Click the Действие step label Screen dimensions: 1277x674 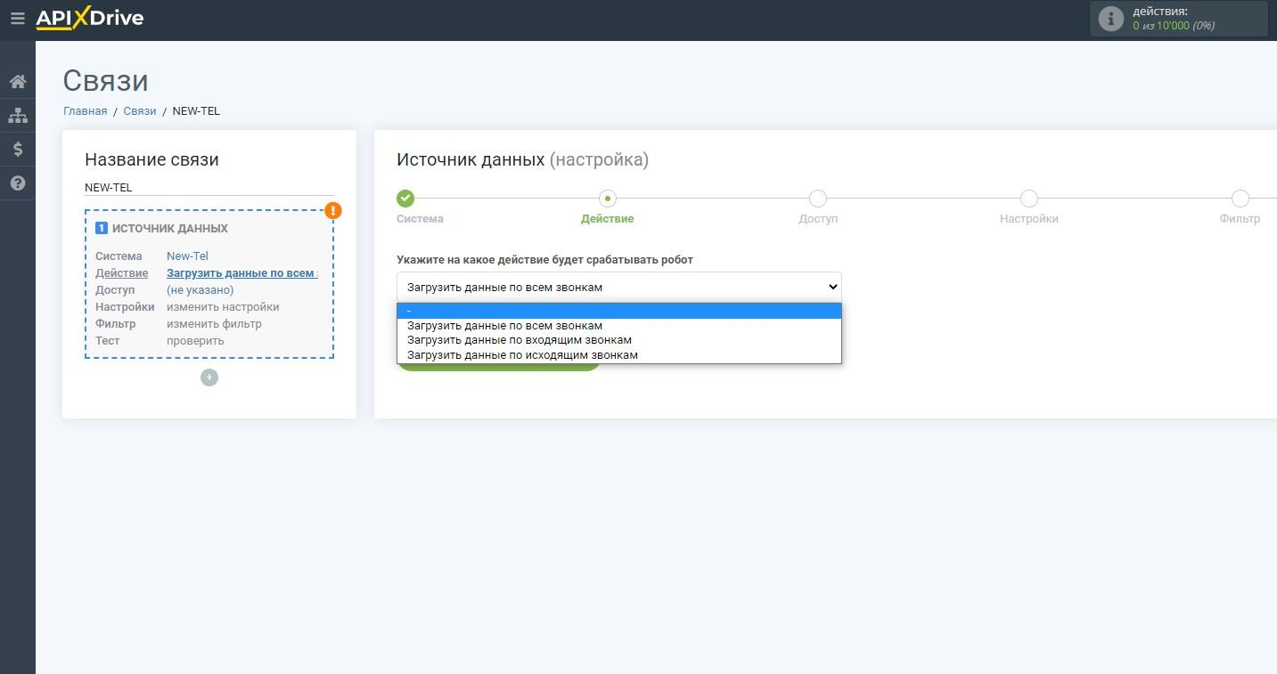pyautogui.click(x=608, y=219)
